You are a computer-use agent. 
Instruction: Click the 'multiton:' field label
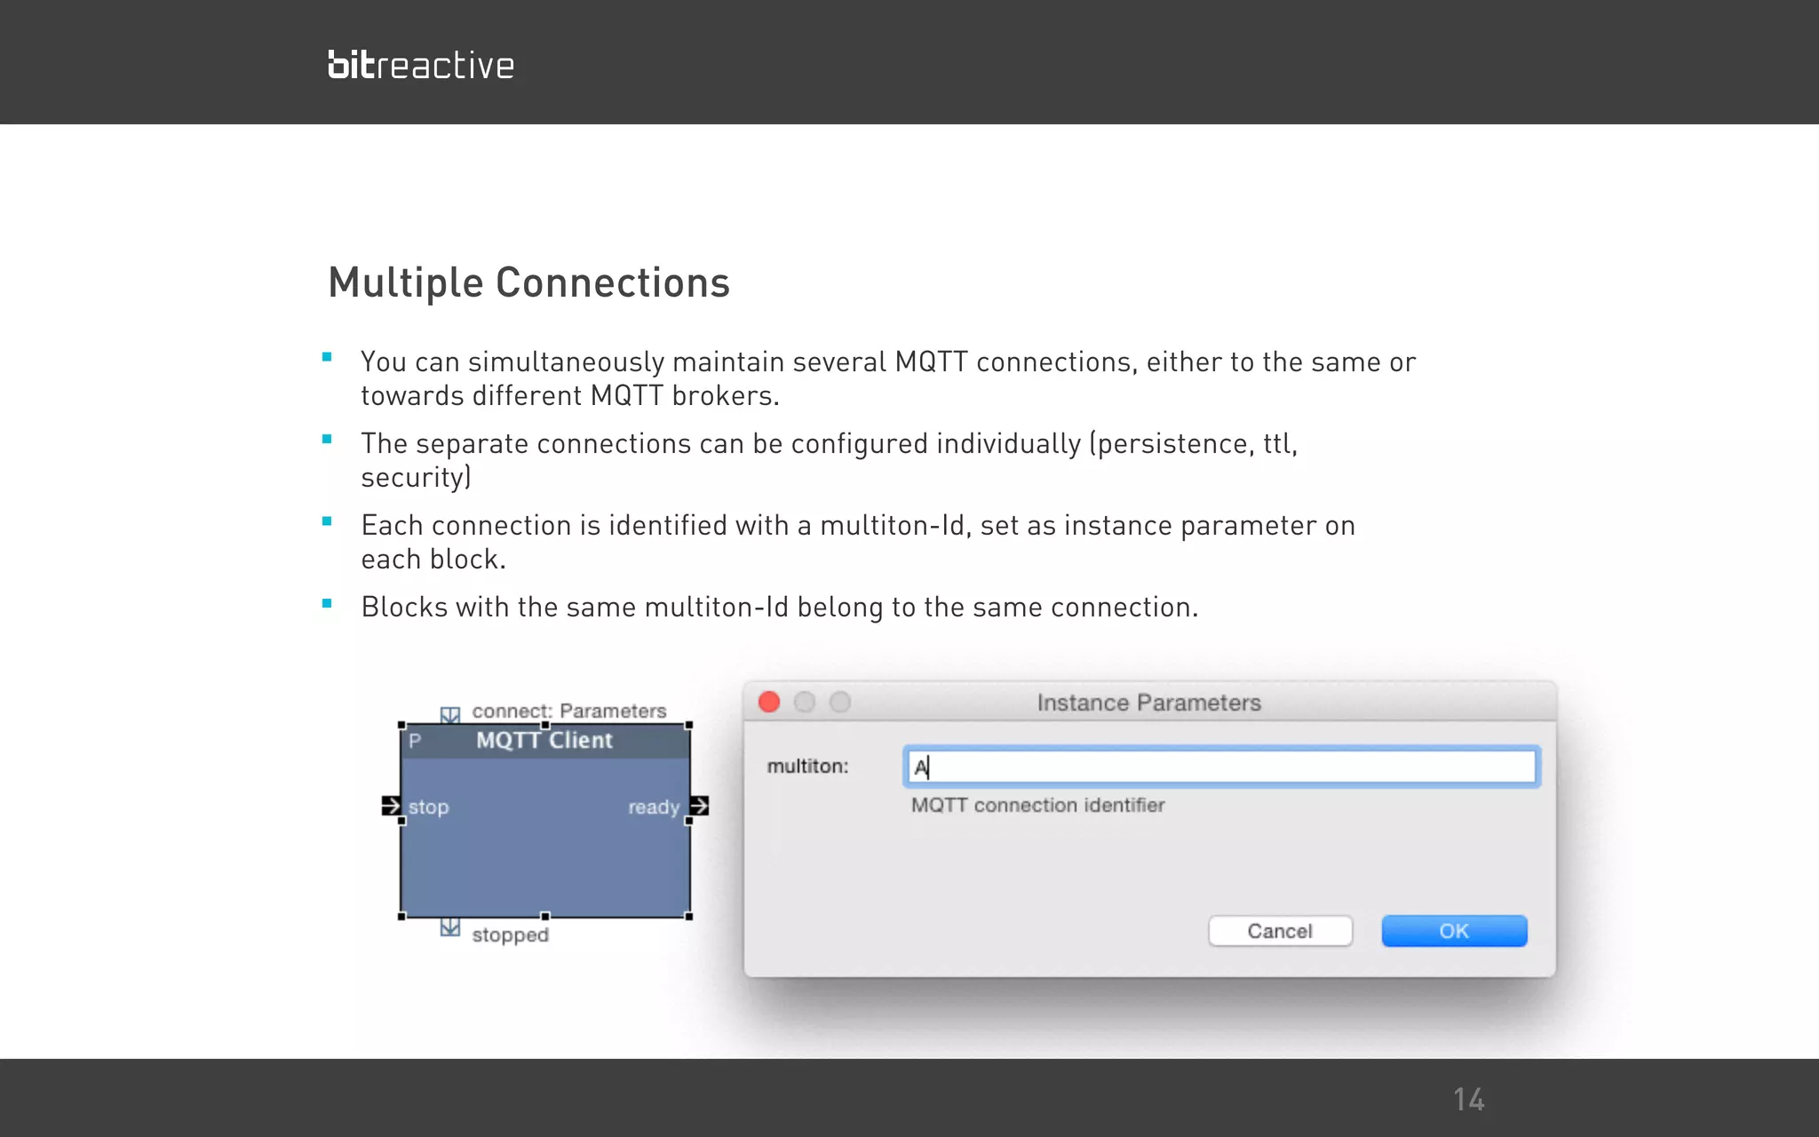(807, 766)
